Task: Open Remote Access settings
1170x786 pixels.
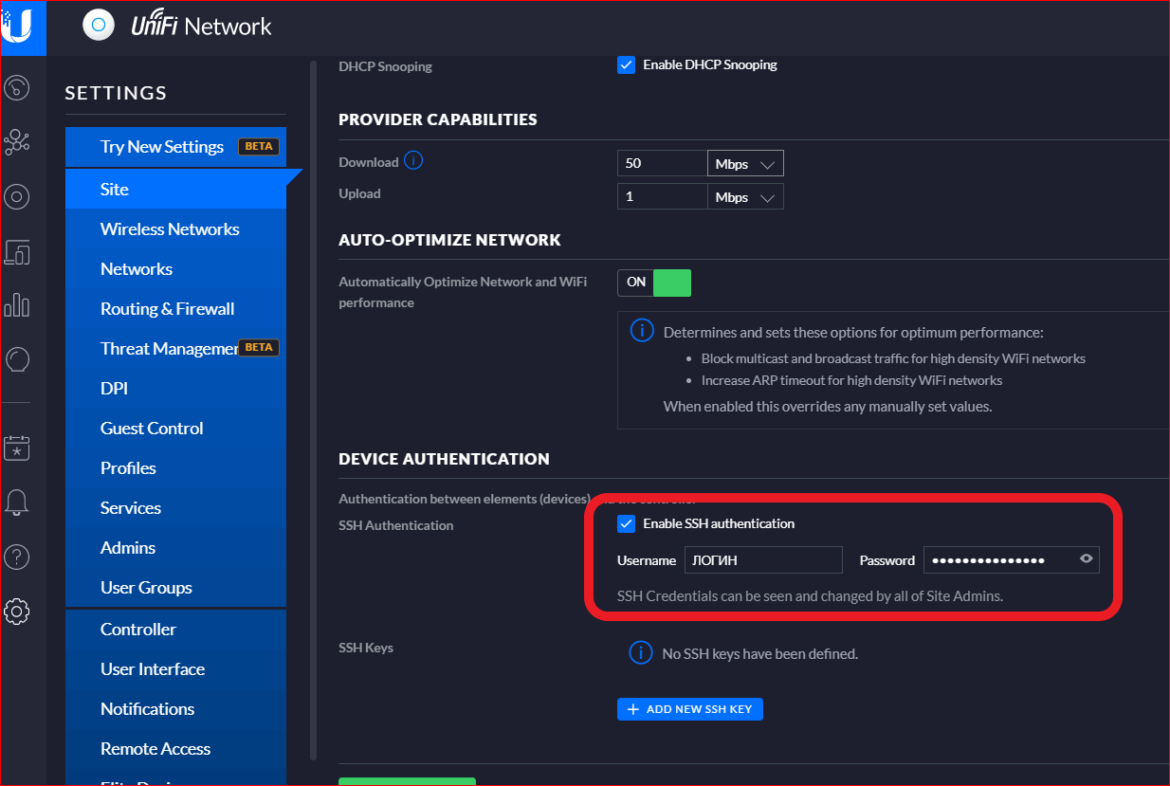Action: (175, 748)
